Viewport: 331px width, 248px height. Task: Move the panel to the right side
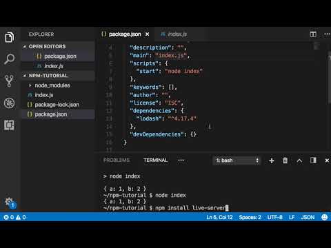click(313, 160)
